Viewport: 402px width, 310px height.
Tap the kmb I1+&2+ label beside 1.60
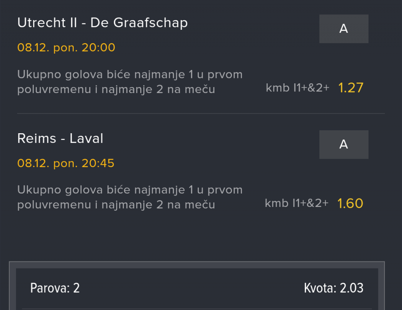(296, 204)
